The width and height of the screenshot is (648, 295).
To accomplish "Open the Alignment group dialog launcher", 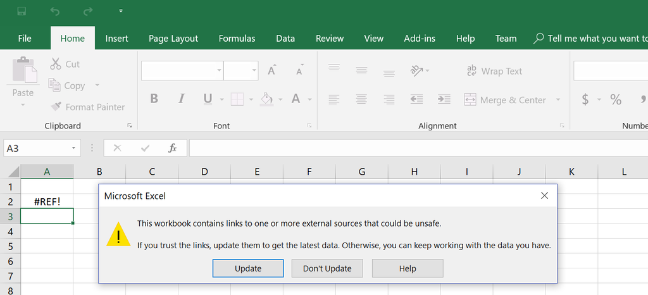I will click(x=562, y=125).
